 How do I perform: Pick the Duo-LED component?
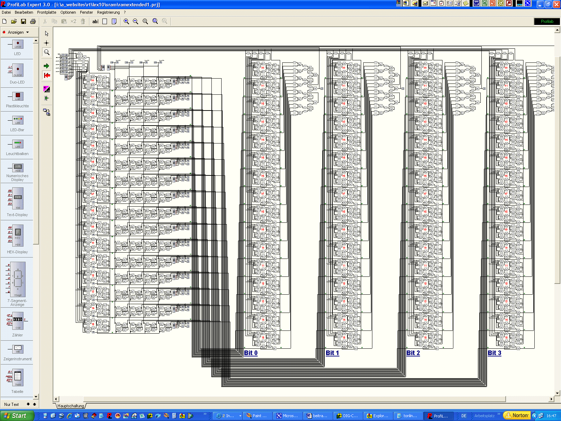[18, 74]
